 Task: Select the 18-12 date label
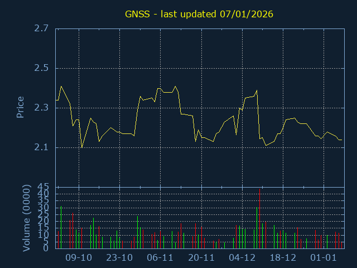point(283,257)
